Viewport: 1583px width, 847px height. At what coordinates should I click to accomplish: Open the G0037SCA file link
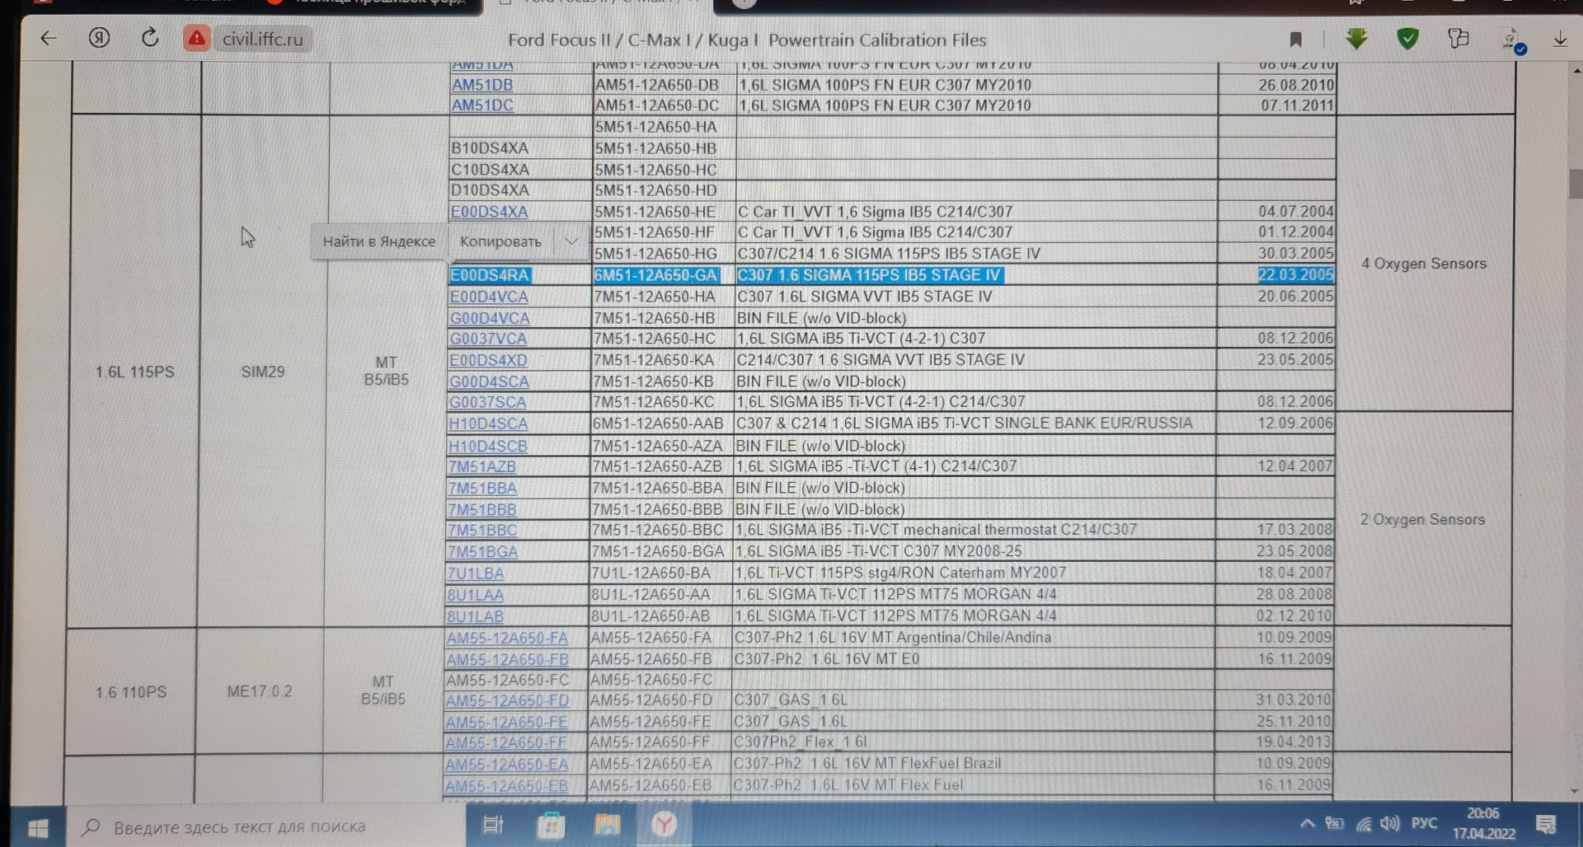(487, 402)
